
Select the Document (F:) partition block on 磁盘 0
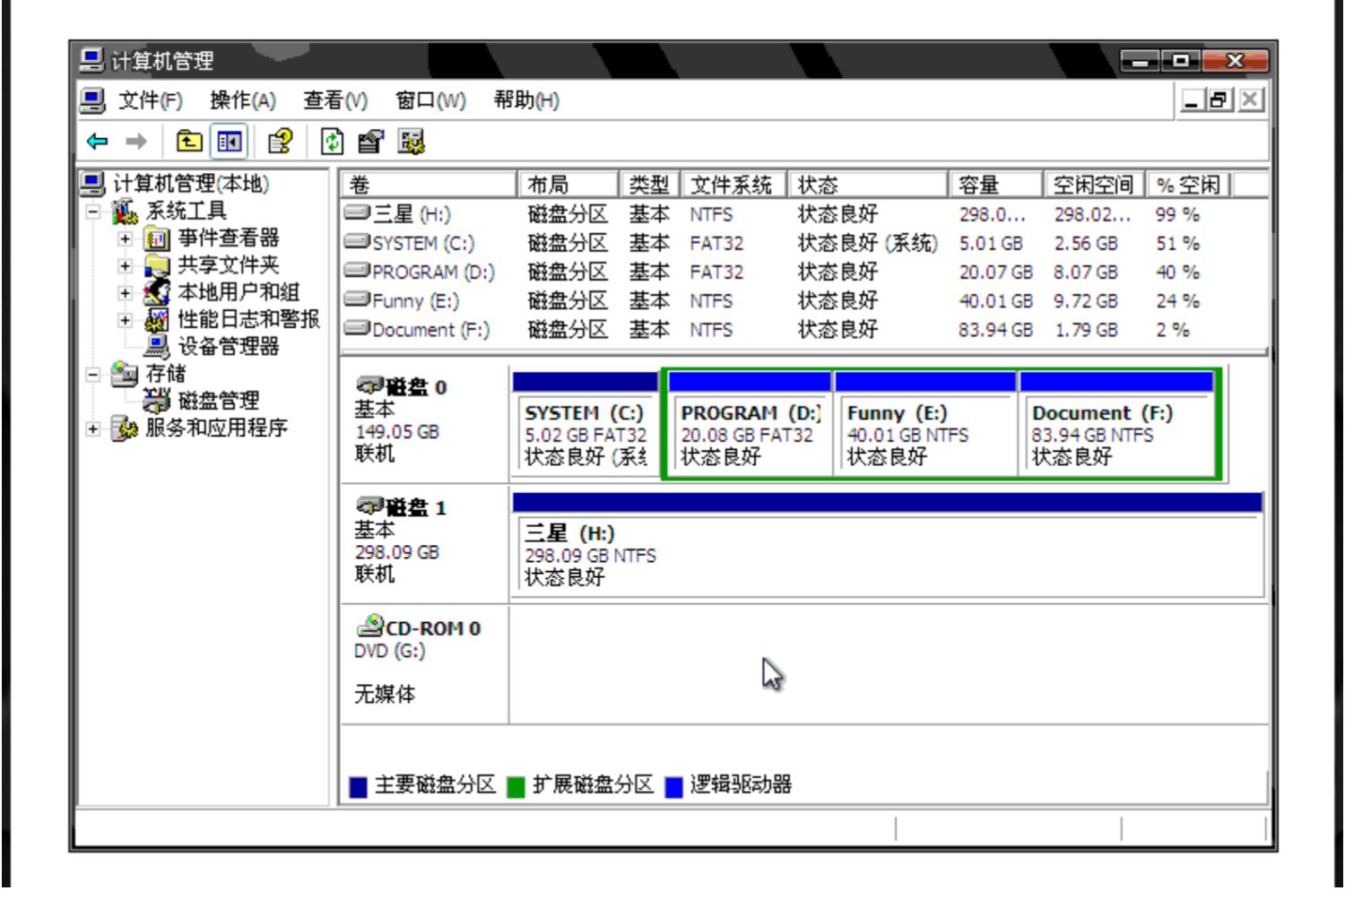(1116, 425)
